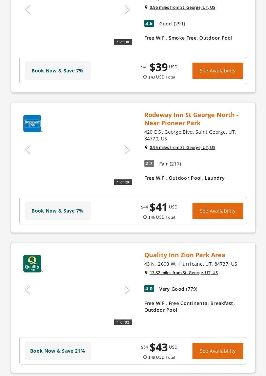Click the Quality Inn brand logo
Image resolution: width=266 pixels, height=376 pixels.
click(33, 264)
